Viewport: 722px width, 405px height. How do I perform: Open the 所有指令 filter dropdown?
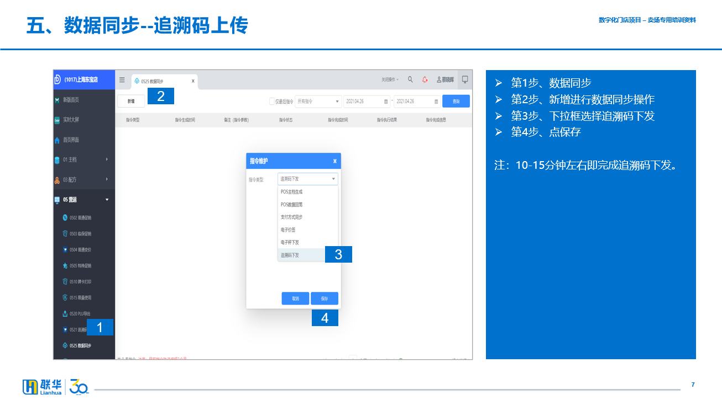[318, 102]
